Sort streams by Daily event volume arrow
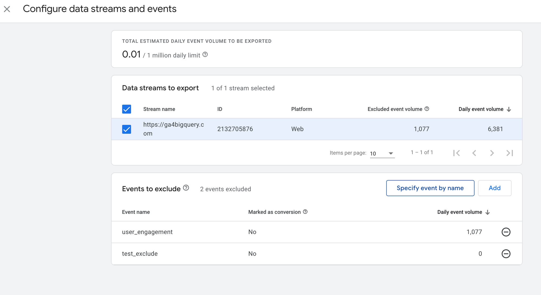The image size is (541, 295). click(509, 109)
